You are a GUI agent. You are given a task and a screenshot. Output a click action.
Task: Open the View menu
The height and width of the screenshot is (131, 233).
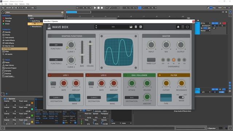[x=16, y=4]
